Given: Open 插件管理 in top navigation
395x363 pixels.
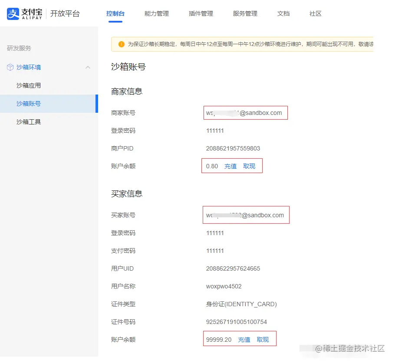Looking at the screenshot, I should click(x=201, y=13).
